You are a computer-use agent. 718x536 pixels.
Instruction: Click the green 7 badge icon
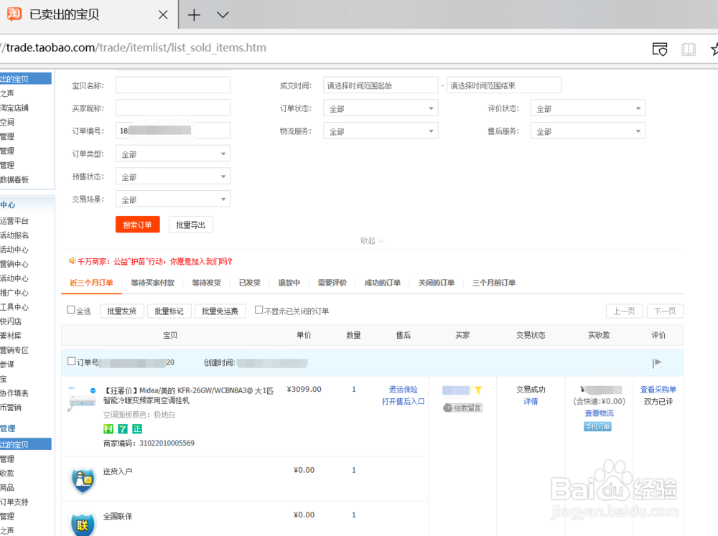coord(123,429)
